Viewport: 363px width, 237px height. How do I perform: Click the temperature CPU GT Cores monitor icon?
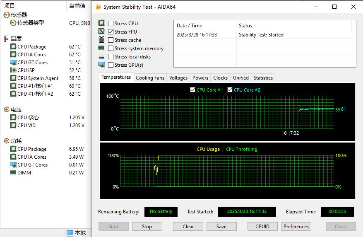coord(13,62)
